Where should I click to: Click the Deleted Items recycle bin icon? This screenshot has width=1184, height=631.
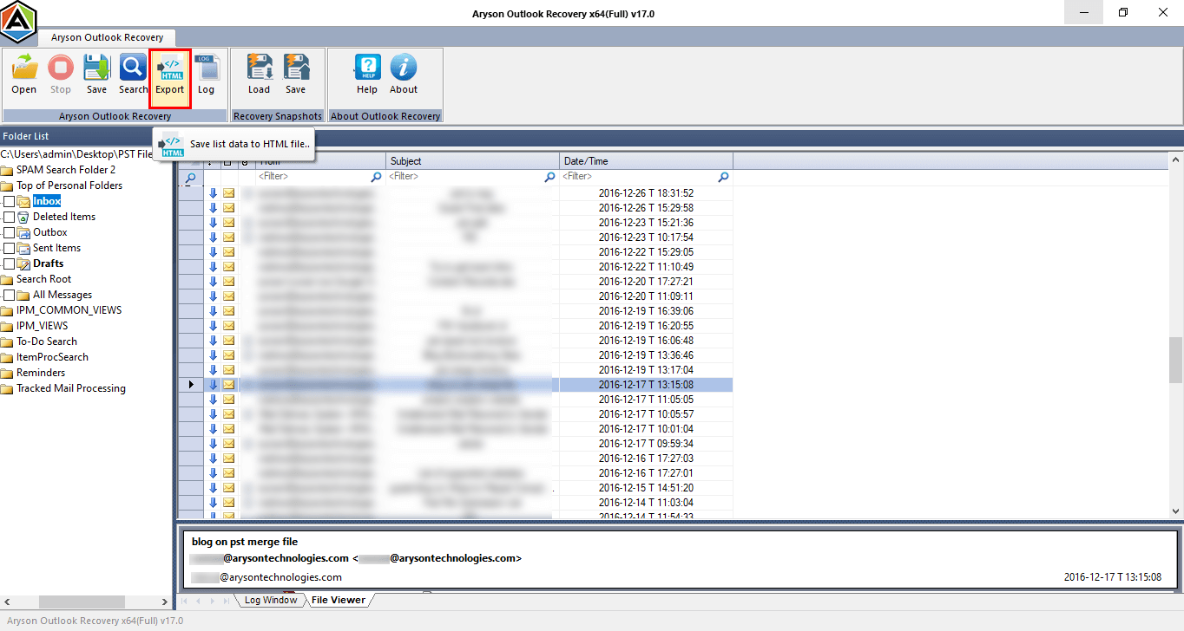[x=23, y=217]
